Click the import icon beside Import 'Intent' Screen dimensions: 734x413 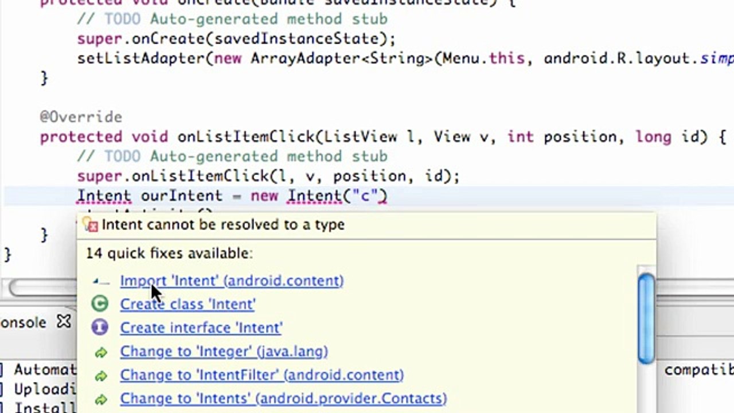coord(100,281)
